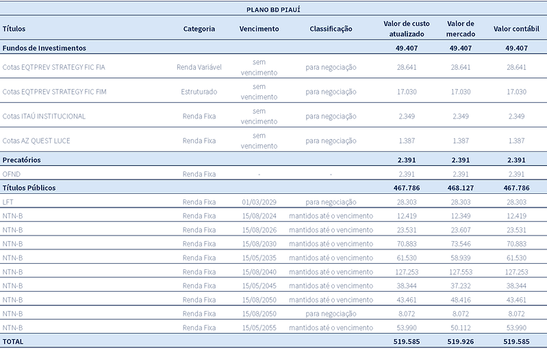
Task: Click the market value 37.232
Action: 461,286
